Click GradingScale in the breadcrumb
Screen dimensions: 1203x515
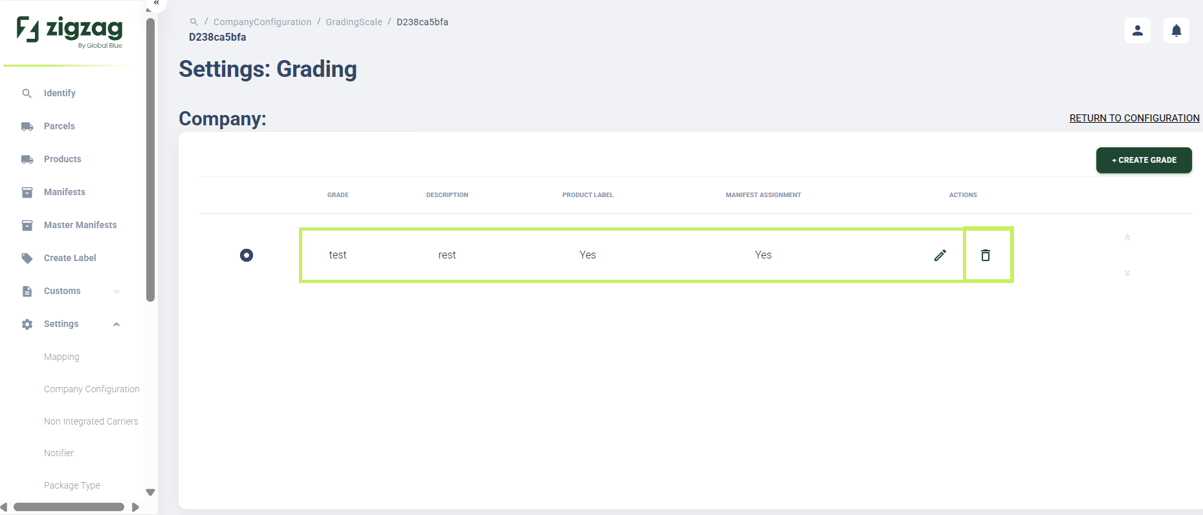[x=354, y=22]
